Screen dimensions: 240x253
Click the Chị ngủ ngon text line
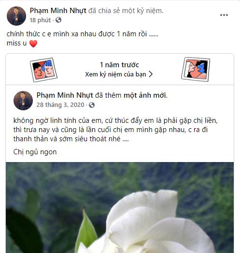tap(35, 152)
